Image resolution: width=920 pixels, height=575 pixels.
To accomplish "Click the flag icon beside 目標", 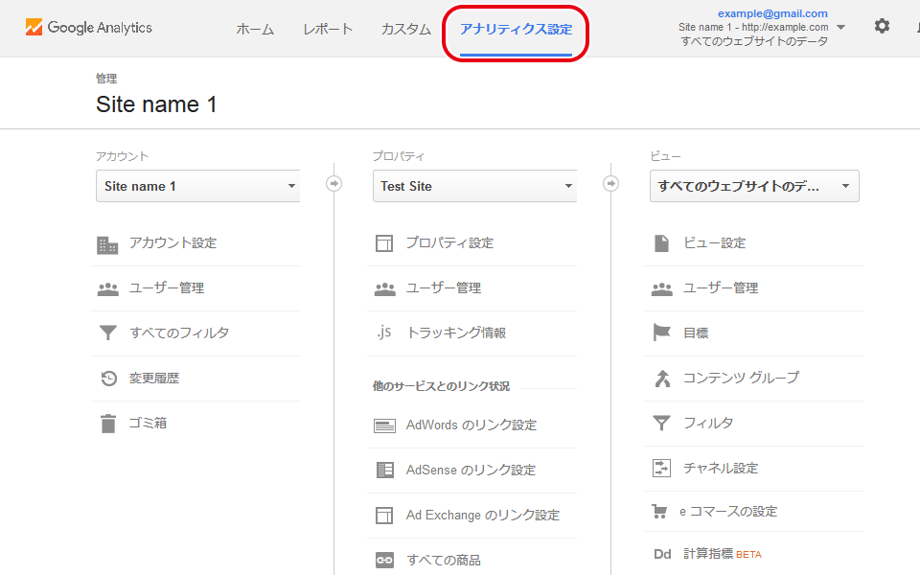I will point(662,333).
